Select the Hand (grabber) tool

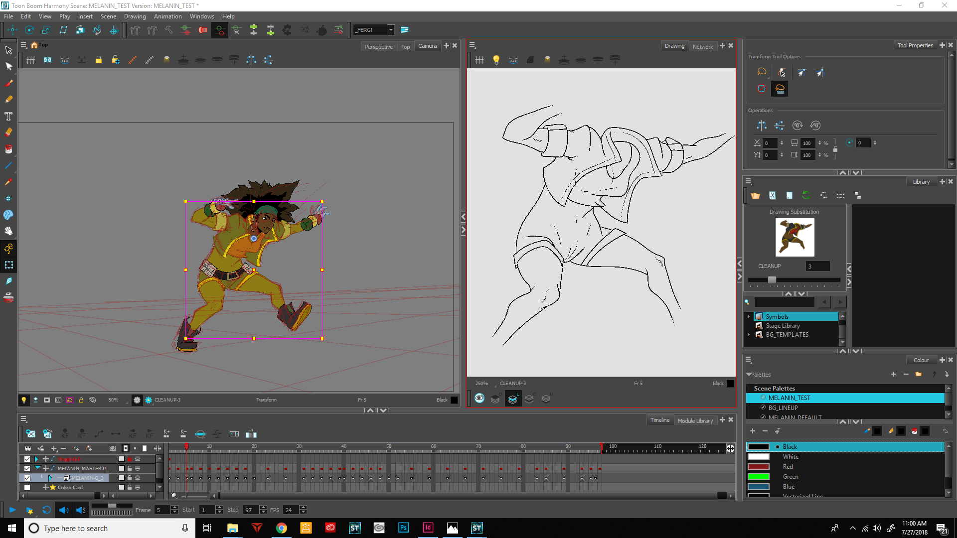tap(8, 231)
